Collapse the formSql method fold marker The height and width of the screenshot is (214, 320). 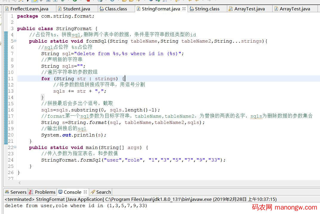(15, 41)
